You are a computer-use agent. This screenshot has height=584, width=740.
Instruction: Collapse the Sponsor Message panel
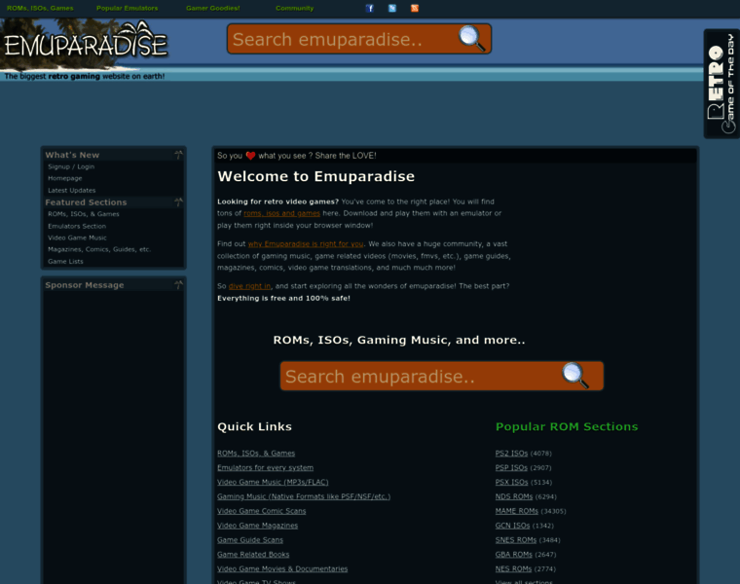click(178, 285)
